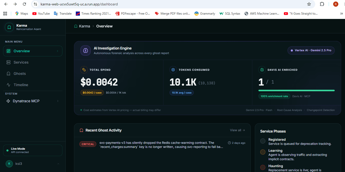Click the clock icon beside 2 days ago

pos(229,143)
